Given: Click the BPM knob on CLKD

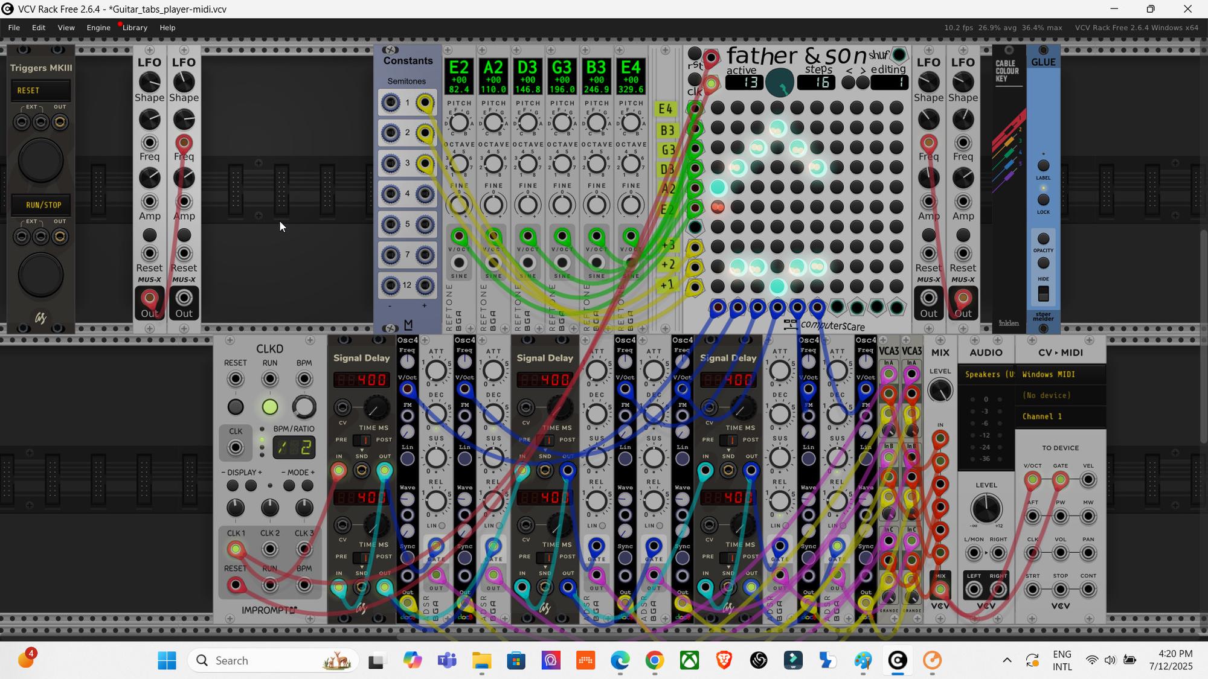Looking at the screenshot, I should (304, 407).
